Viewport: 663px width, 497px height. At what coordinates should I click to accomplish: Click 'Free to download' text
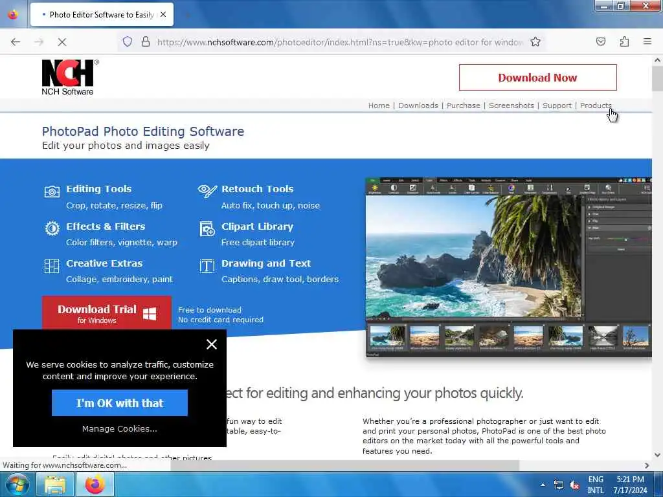[210, 310]
